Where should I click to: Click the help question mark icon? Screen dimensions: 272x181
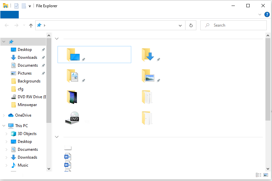pos(267,14)
